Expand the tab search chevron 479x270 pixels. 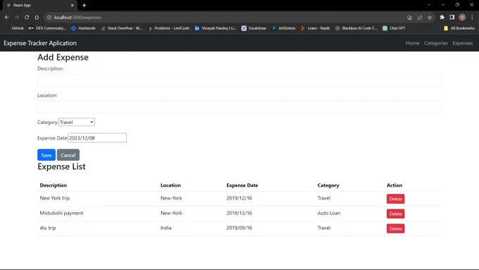click(x=429, y=5)
